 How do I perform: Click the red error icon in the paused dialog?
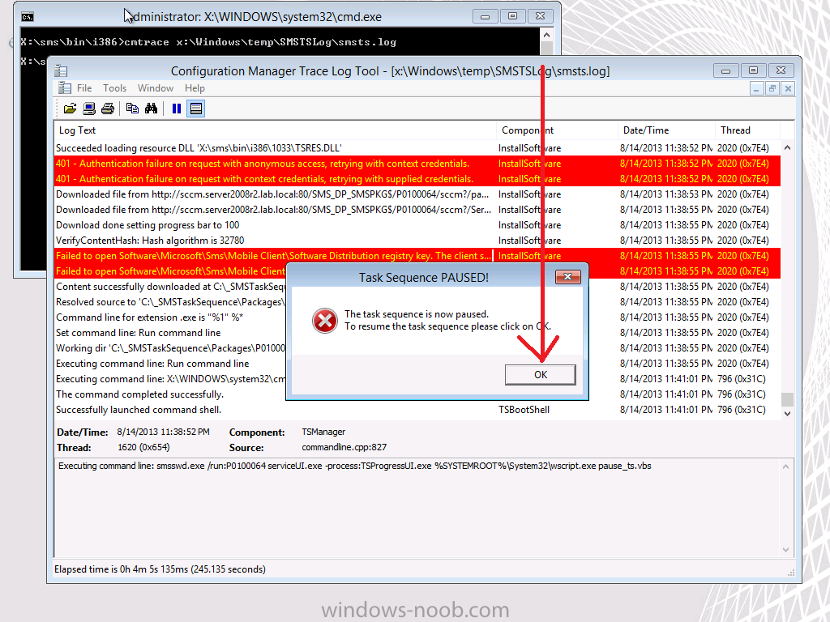[x=324, y=321]
